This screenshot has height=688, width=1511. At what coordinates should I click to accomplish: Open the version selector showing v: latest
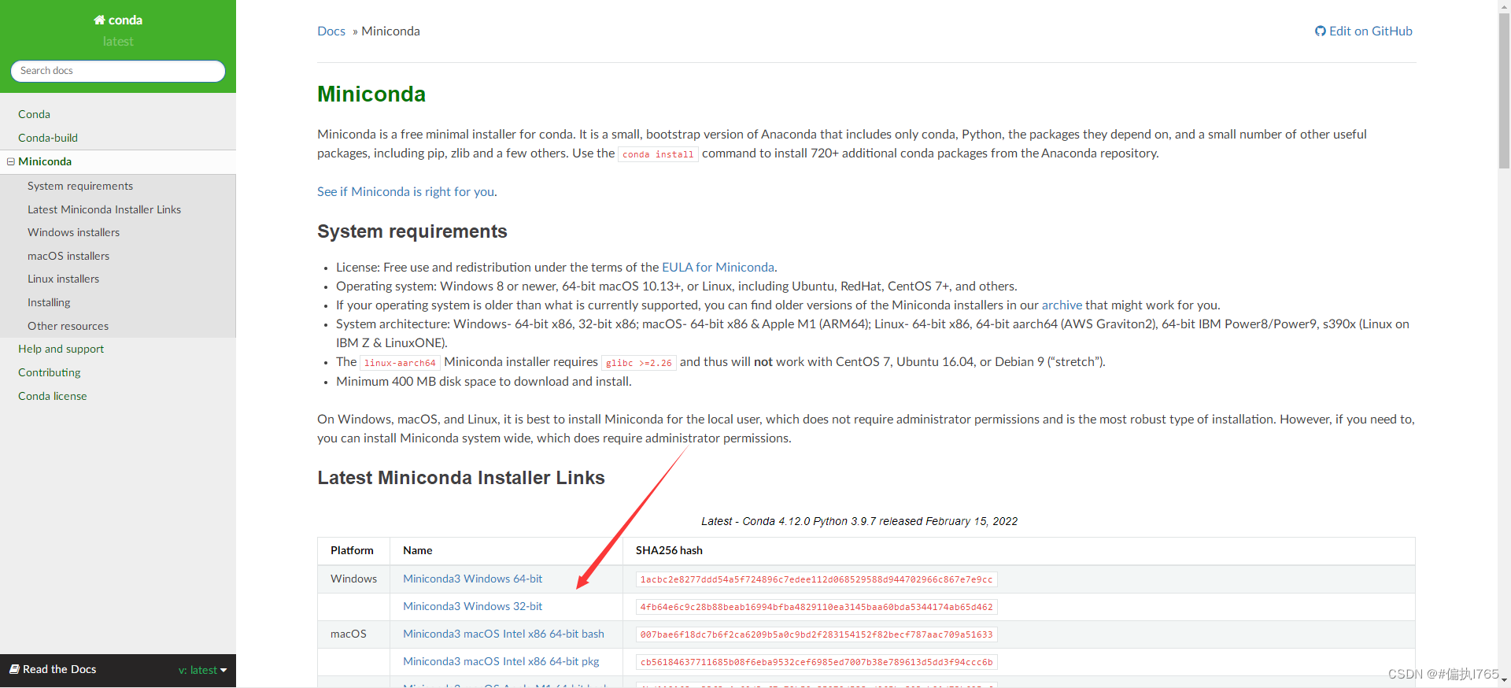click(x=202, y=670)
